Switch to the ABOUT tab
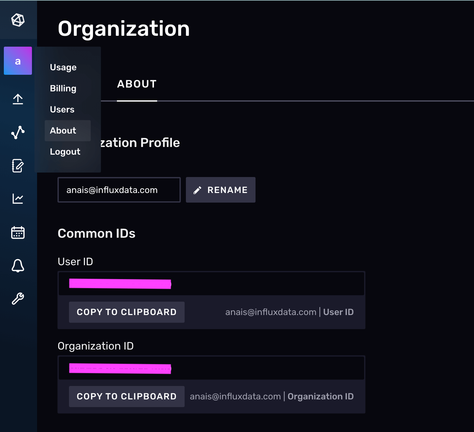 [137, 84]
